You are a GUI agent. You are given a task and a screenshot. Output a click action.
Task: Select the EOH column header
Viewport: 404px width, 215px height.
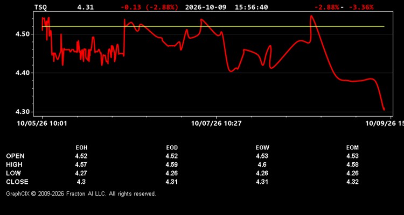(x=81, y=148)
